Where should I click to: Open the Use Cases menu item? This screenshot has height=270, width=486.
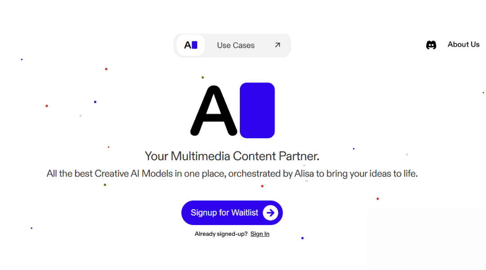pyautogui.click(x=236, y=45)
